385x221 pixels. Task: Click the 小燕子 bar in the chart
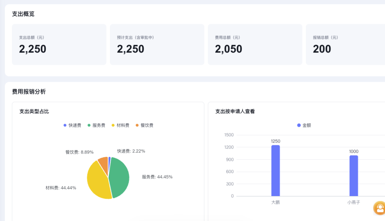pyautogui.click(x=354, y=176)
